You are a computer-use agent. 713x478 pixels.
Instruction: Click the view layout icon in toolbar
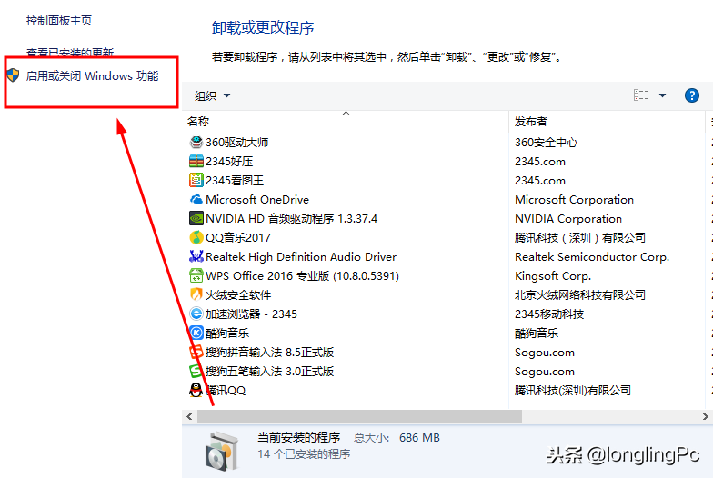[x=641, y=95]
